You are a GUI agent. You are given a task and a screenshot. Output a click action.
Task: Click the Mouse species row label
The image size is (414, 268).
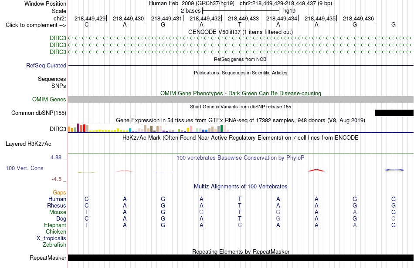pos(58,212)
